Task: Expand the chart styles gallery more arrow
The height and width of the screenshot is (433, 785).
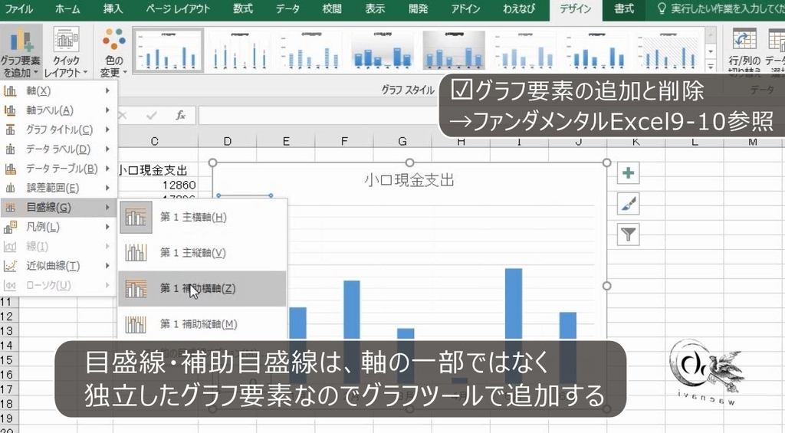Action: (711, 66)
